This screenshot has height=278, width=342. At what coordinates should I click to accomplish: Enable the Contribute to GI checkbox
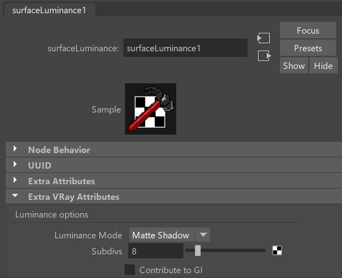pyautogui.click(x=130, y=270)
